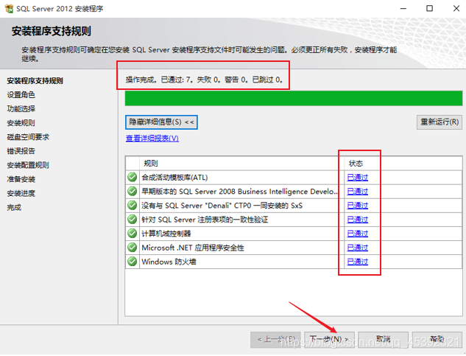
Task: Click green check icon for Windows 防火墙 rule
Action: tap(132, 262)
